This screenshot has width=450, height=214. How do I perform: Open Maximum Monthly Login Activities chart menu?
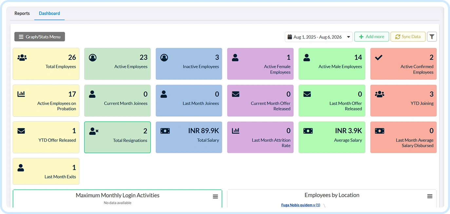pos(216,196)
